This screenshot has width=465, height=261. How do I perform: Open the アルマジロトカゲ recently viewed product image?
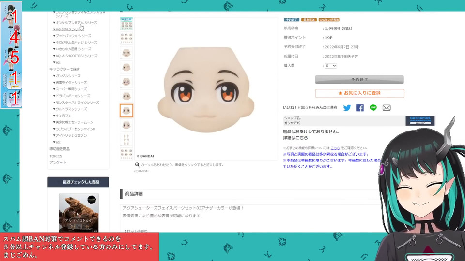78,213
